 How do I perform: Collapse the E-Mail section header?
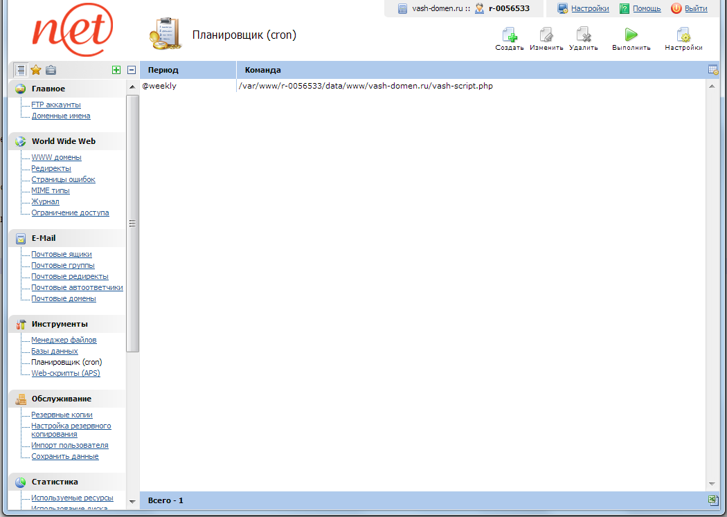pyautogui.click(x=43, y=238)
